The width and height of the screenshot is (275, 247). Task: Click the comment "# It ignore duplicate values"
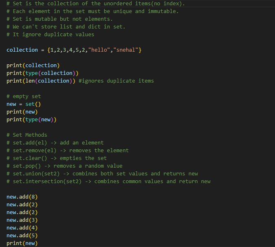(x=51, y=34)
